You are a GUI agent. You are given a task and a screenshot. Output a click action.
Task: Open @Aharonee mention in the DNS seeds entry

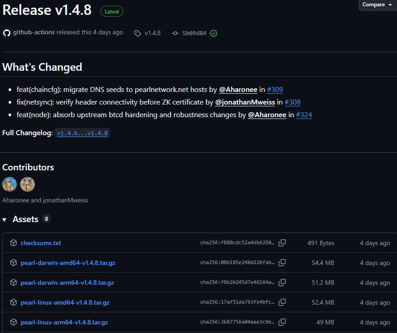tap(238, 89)
